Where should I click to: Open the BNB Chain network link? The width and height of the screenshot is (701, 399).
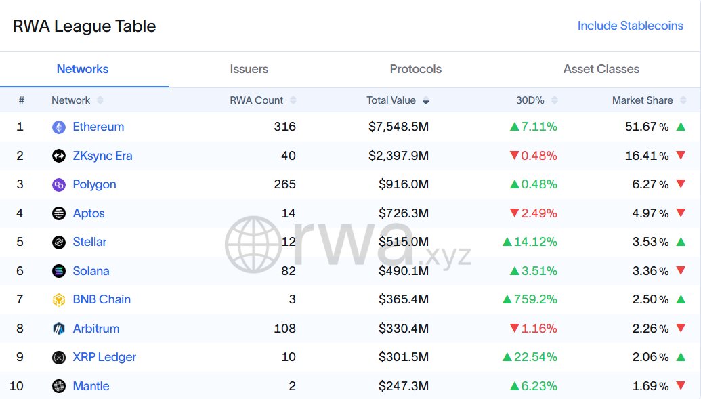[x=102, y=299]
